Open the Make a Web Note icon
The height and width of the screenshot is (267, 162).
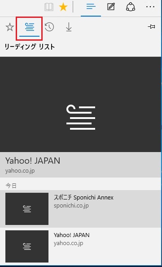click(x=111, y=7)
